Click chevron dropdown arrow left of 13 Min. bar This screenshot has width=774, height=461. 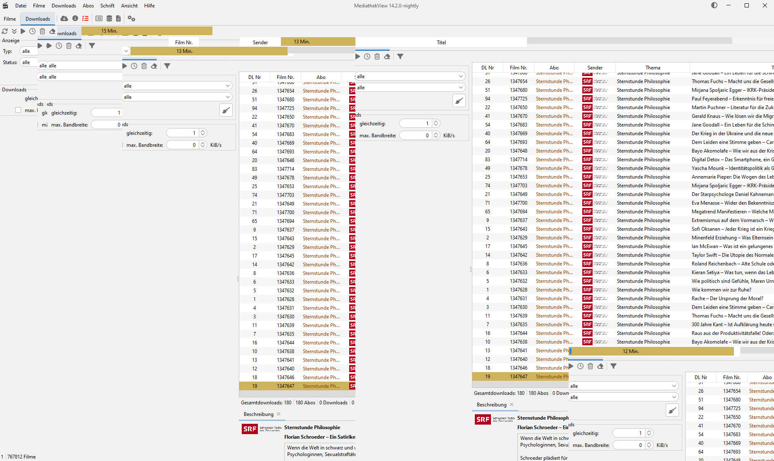point(126,51)
